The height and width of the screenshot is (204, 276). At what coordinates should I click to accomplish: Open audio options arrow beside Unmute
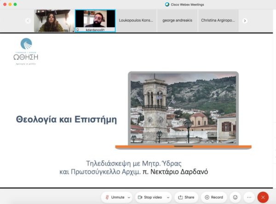pyautogui.click(x=128, y=197)
